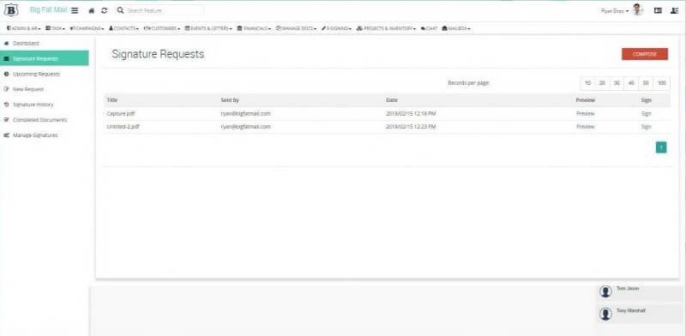Open the contact card icon in header
This screenshot has width=686, height=336.
(658, 10)
